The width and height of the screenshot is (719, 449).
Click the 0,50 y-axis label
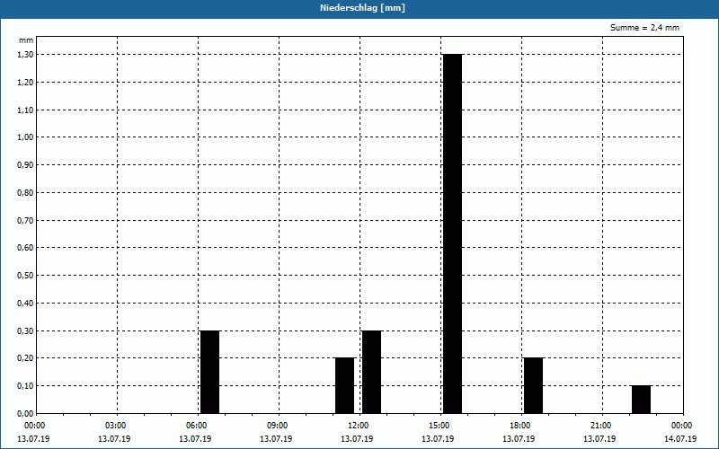25,276
